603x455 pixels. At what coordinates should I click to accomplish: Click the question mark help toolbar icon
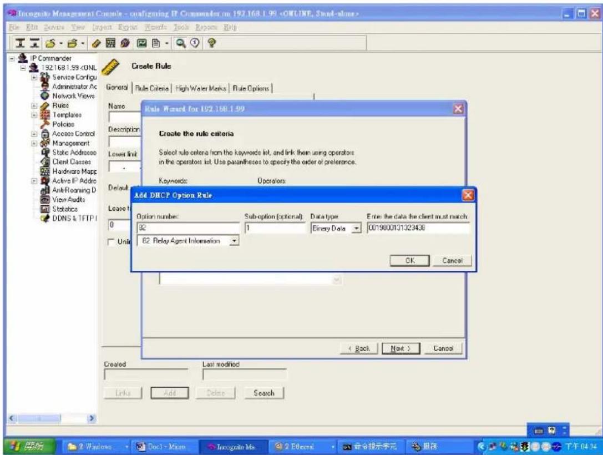coord(211,43)
